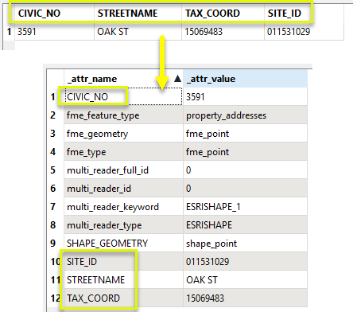Select the TAX_COORD column header in top table

(x=223, y=14)
